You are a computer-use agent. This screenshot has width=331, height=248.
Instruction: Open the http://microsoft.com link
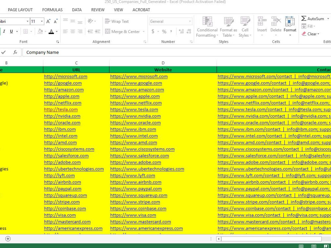[66, 77]
